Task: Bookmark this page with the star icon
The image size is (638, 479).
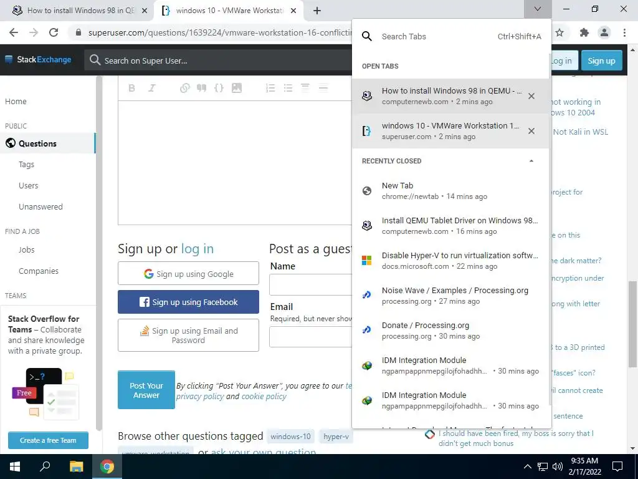Action: coord(560,32)
